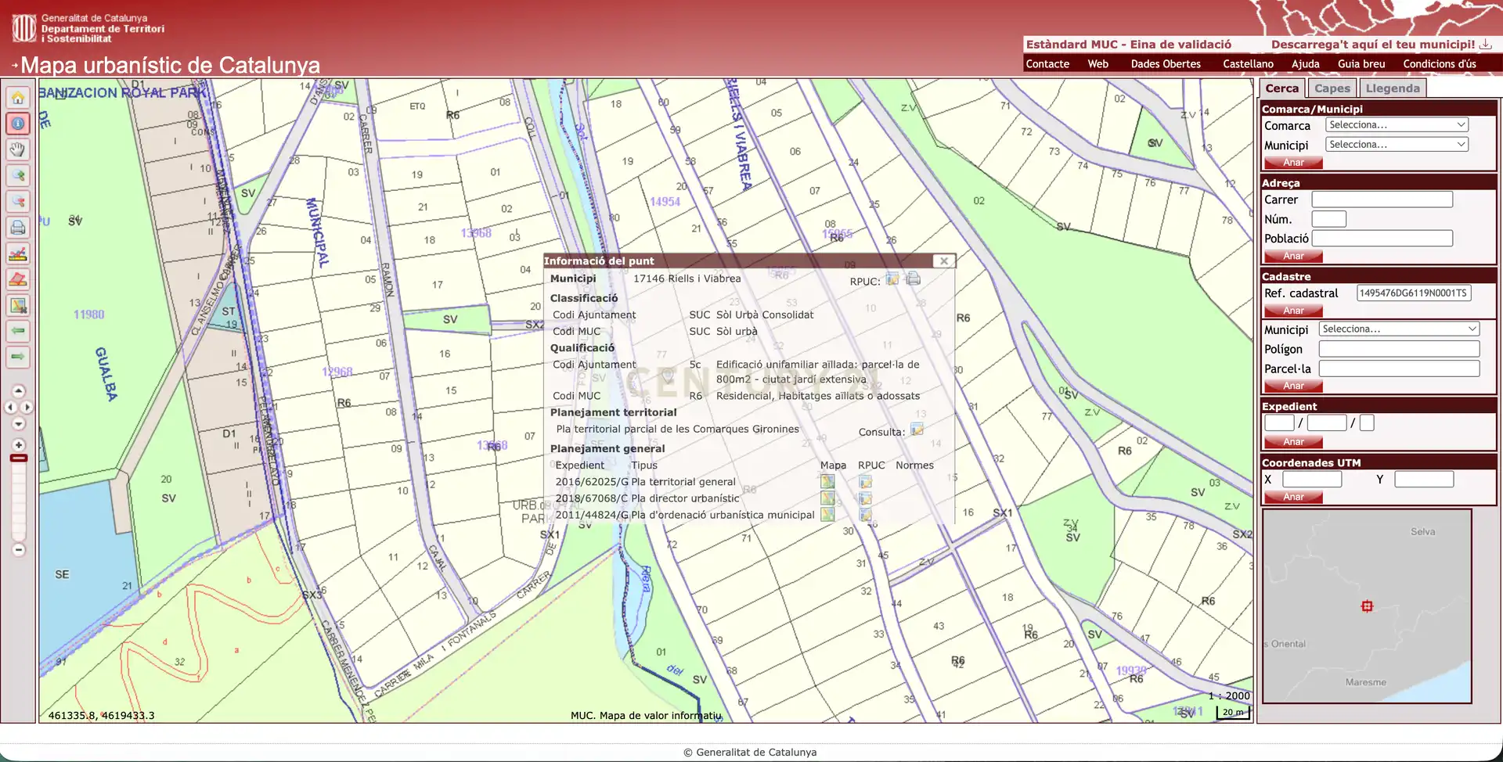
Task: Expand the Municipi dropdown under Comarca
Action: [x=1397, y=145]
